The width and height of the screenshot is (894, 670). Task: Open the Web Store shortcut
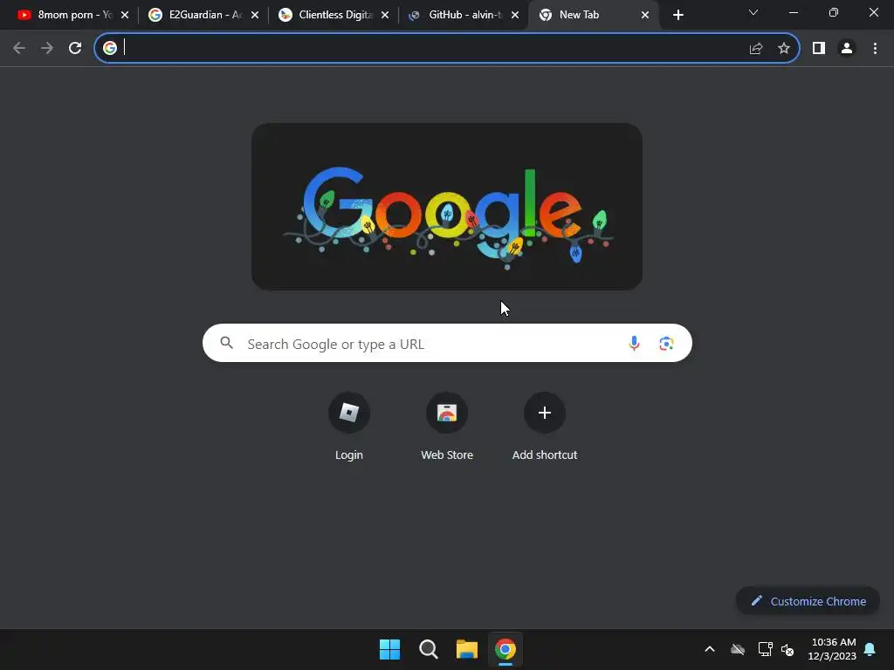(x=447, y=426)
